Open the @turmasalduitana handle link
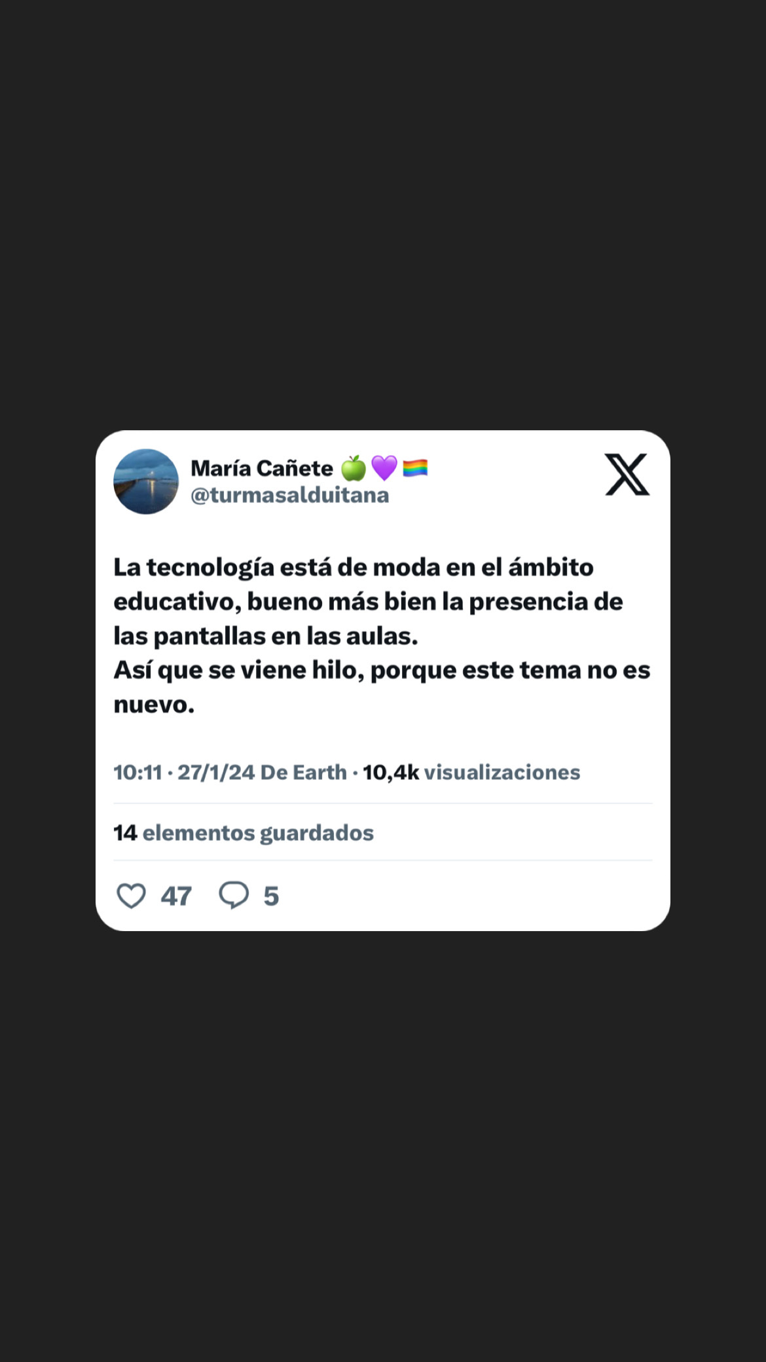This screenshot has width=766, height=1362. click(x=290, y=496)
